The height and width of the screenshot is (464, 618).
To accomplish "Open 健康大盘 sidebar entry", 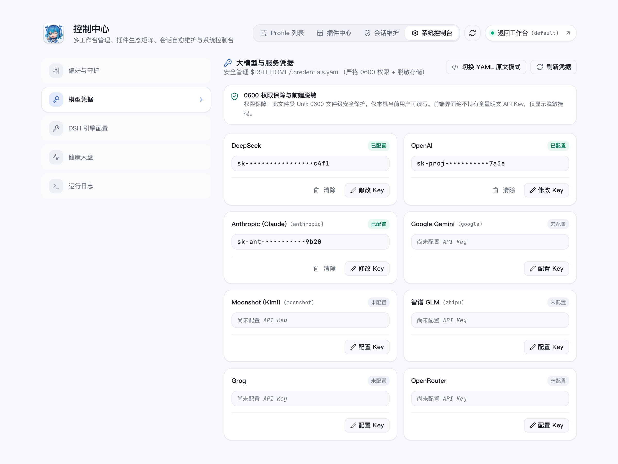I will (126, 157).
